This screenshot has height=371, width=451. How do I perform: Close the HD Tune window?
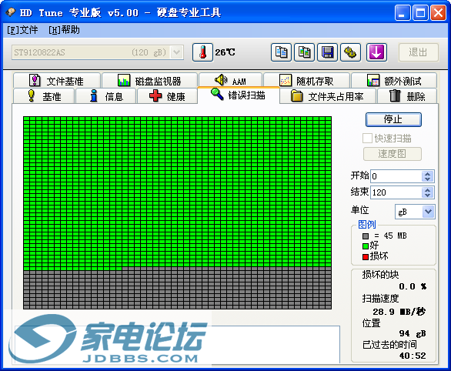[x=438, y=13]
